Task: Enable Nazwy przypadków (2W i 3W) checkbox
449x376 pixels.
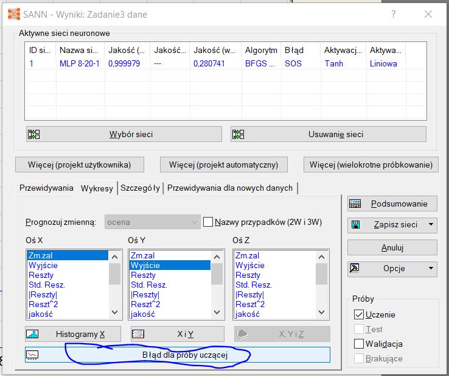Action: pyautogui.click(x=208, y=222)
